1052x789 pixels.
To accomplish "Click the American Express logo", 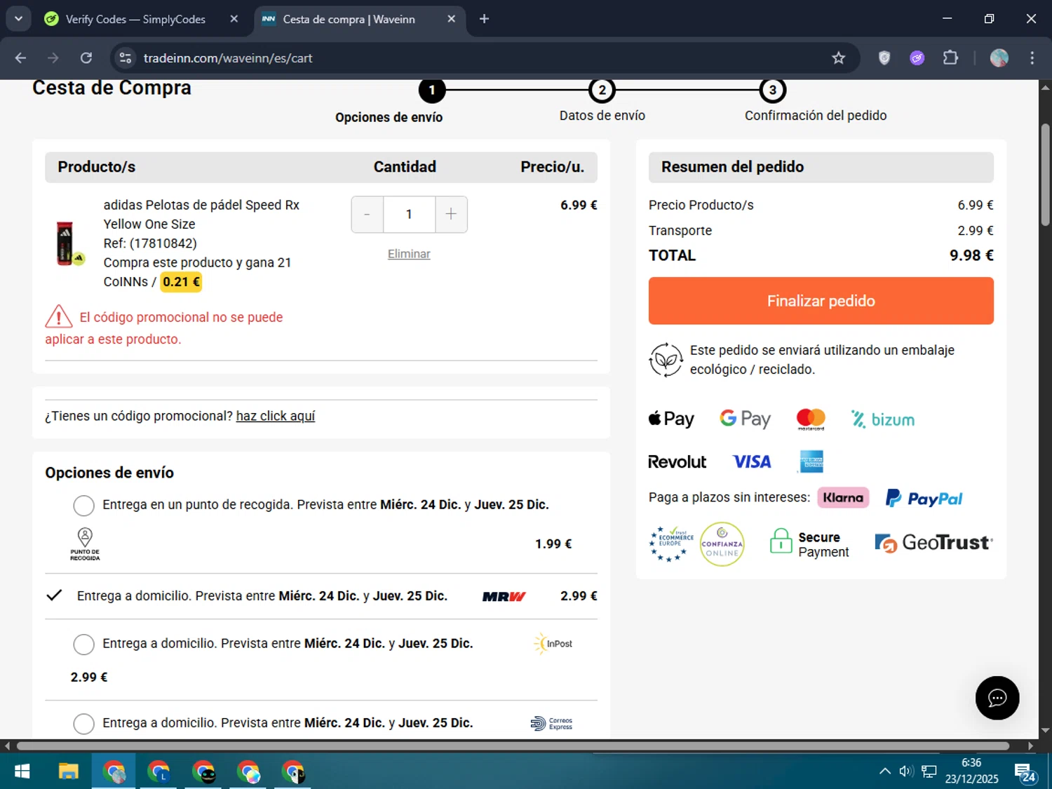I will (811, 461).
